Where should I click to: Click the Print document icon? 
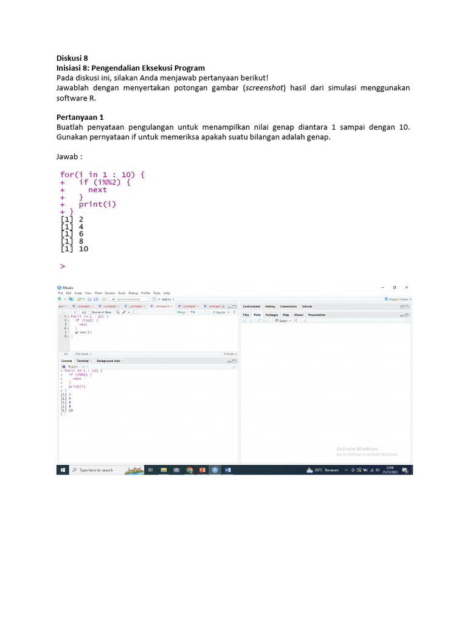click(104, 299)
